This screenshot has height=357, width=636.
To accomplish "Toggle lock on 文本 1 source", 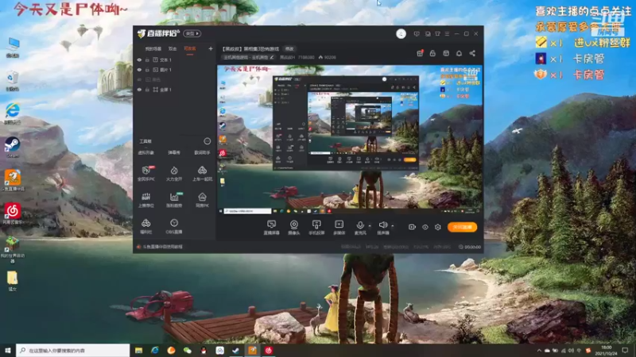I will [x=147, y=60].
